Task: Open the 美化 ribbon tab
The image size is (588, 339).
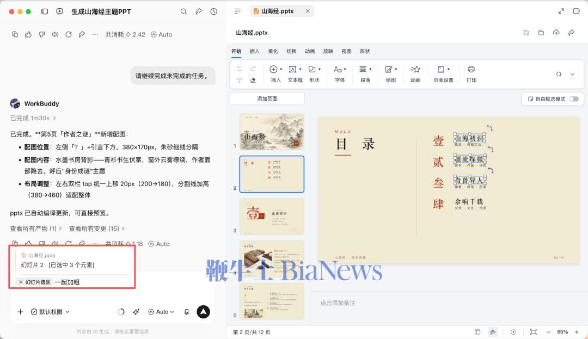Action: coord(273,51)
